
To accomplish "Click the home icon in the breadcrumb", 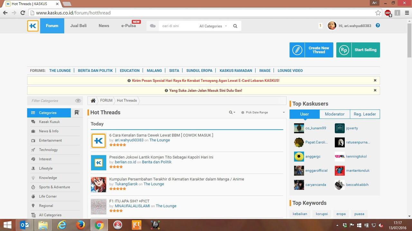I will click(x=93, y=100).
